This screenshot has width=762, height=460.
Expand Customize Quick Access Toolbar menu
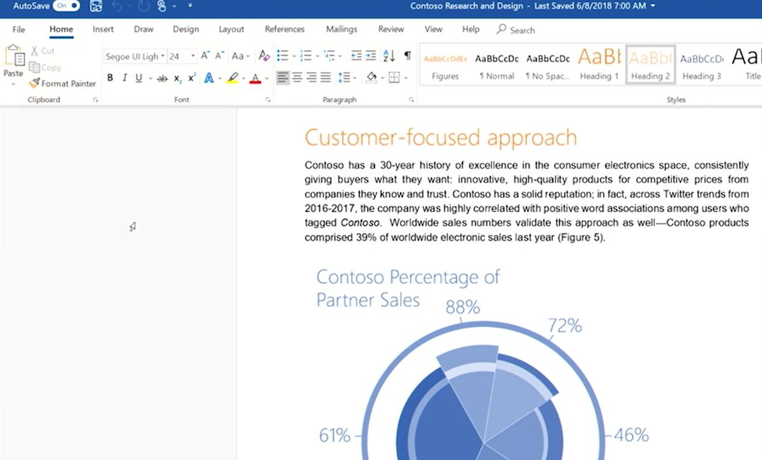[x=189, y=6]
